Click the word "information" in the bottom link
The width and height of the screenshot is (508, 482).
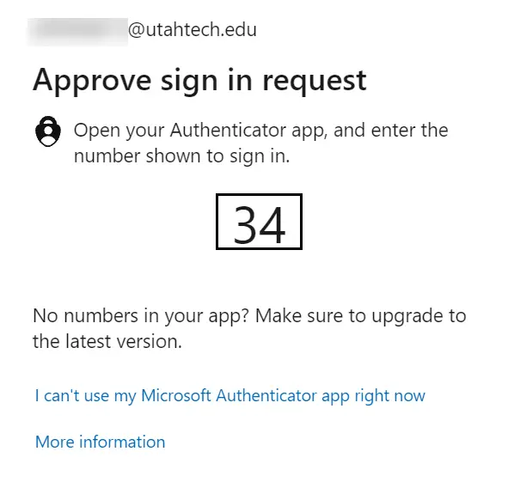click(122, 442)
